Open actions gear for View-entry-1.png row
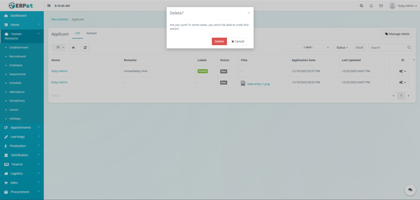The width and height of the screenshot is (420, 200). click(403, 83)
